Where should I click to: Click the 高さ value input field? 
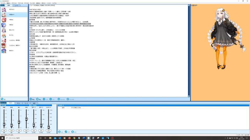click(x=19, y=130)
